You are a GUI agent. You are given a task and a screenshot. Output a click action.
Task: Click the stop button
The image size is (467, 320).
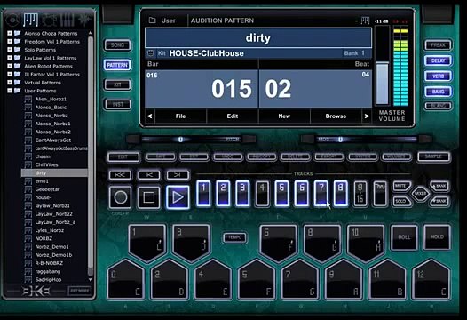pyautogui.click(x=148, y=197)
